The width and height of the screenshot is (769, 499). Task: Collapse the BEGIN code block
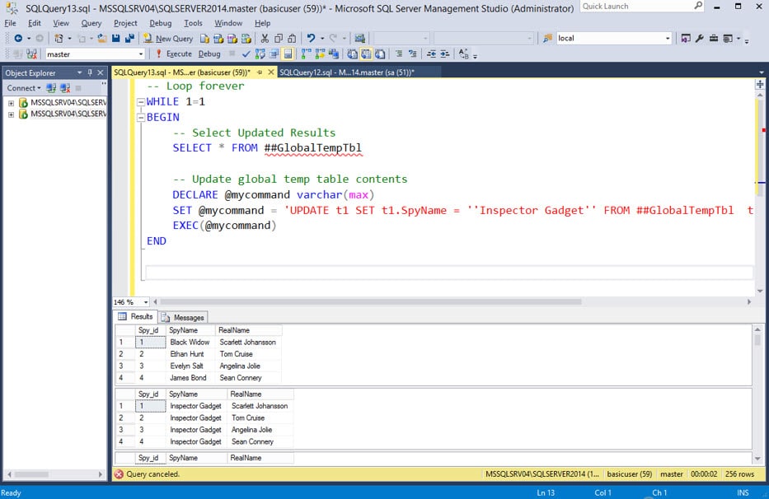coord(141,118)
